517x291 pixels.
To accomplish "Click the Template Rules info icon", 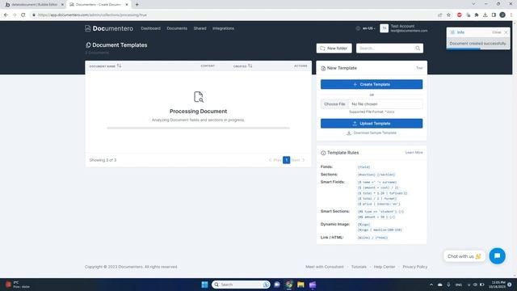I will pyautogui.click(x=323, y=153).
